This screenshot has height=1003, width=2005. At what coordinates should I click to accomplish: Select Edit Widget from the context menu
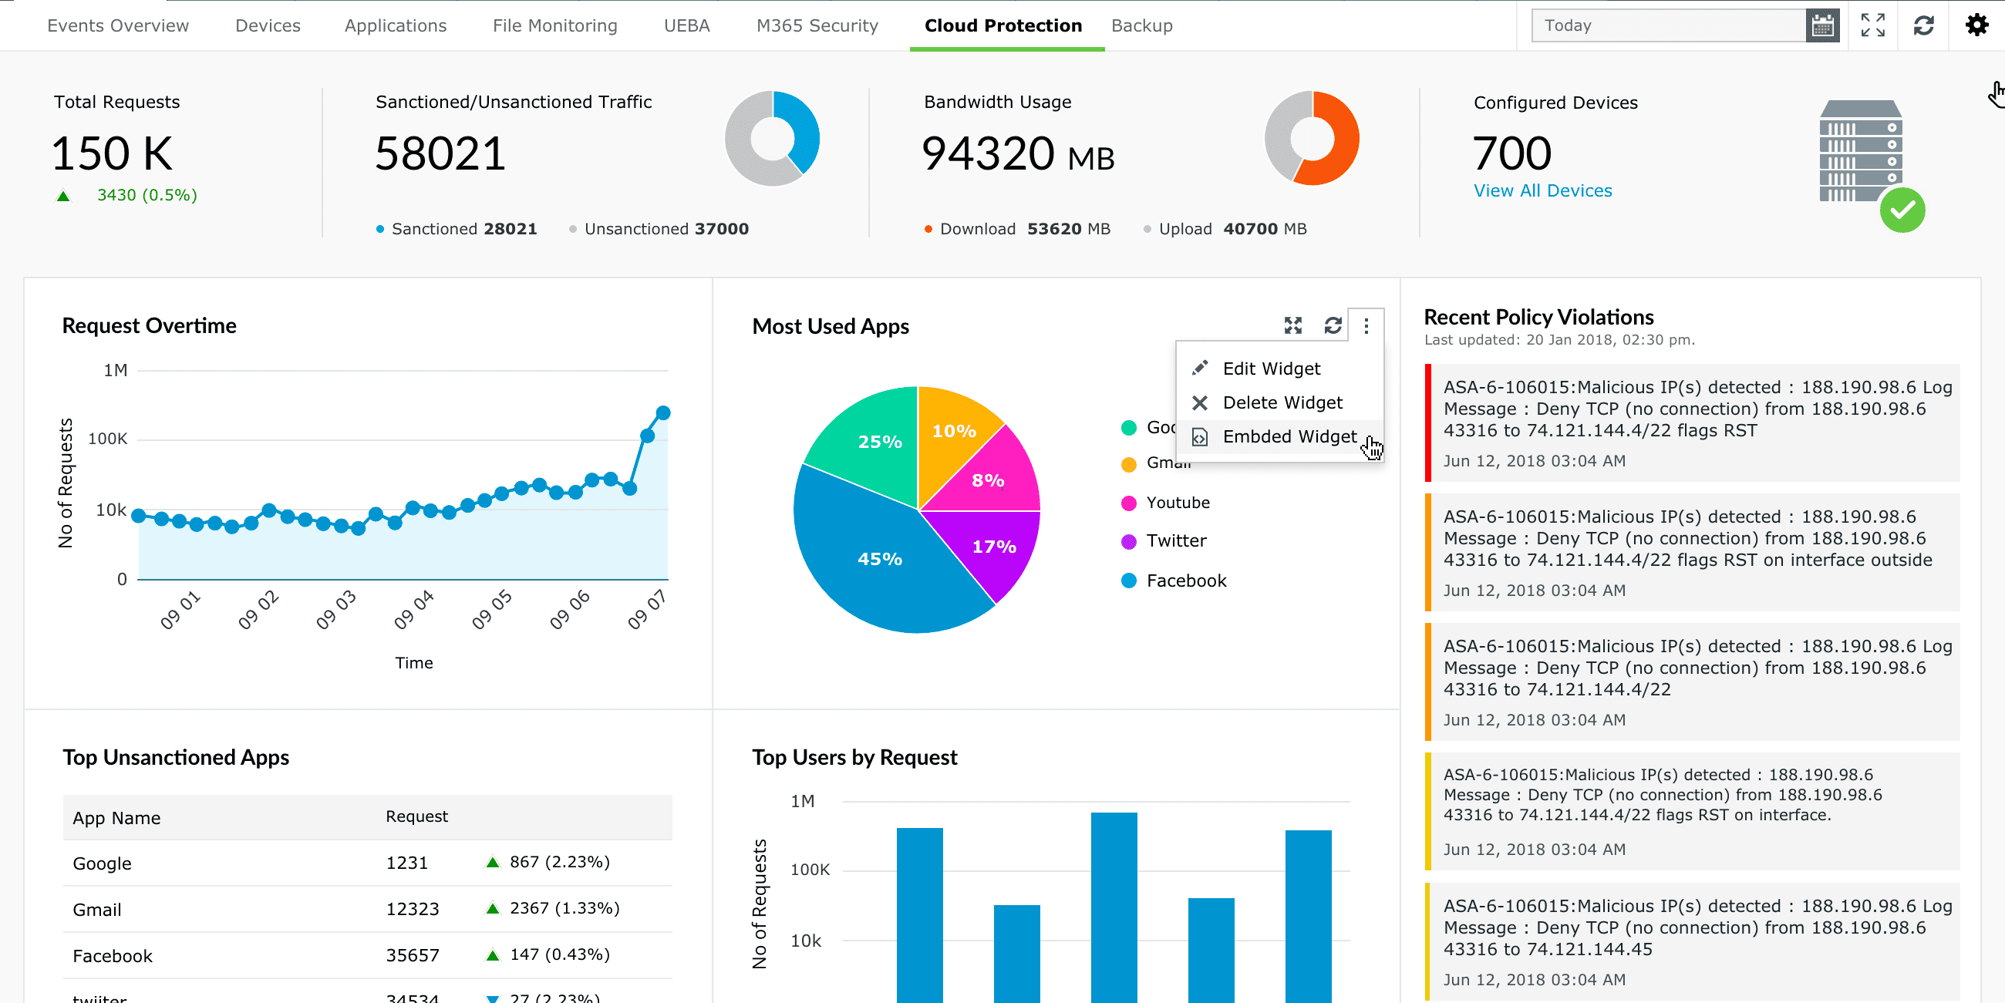pos(1271,368)
